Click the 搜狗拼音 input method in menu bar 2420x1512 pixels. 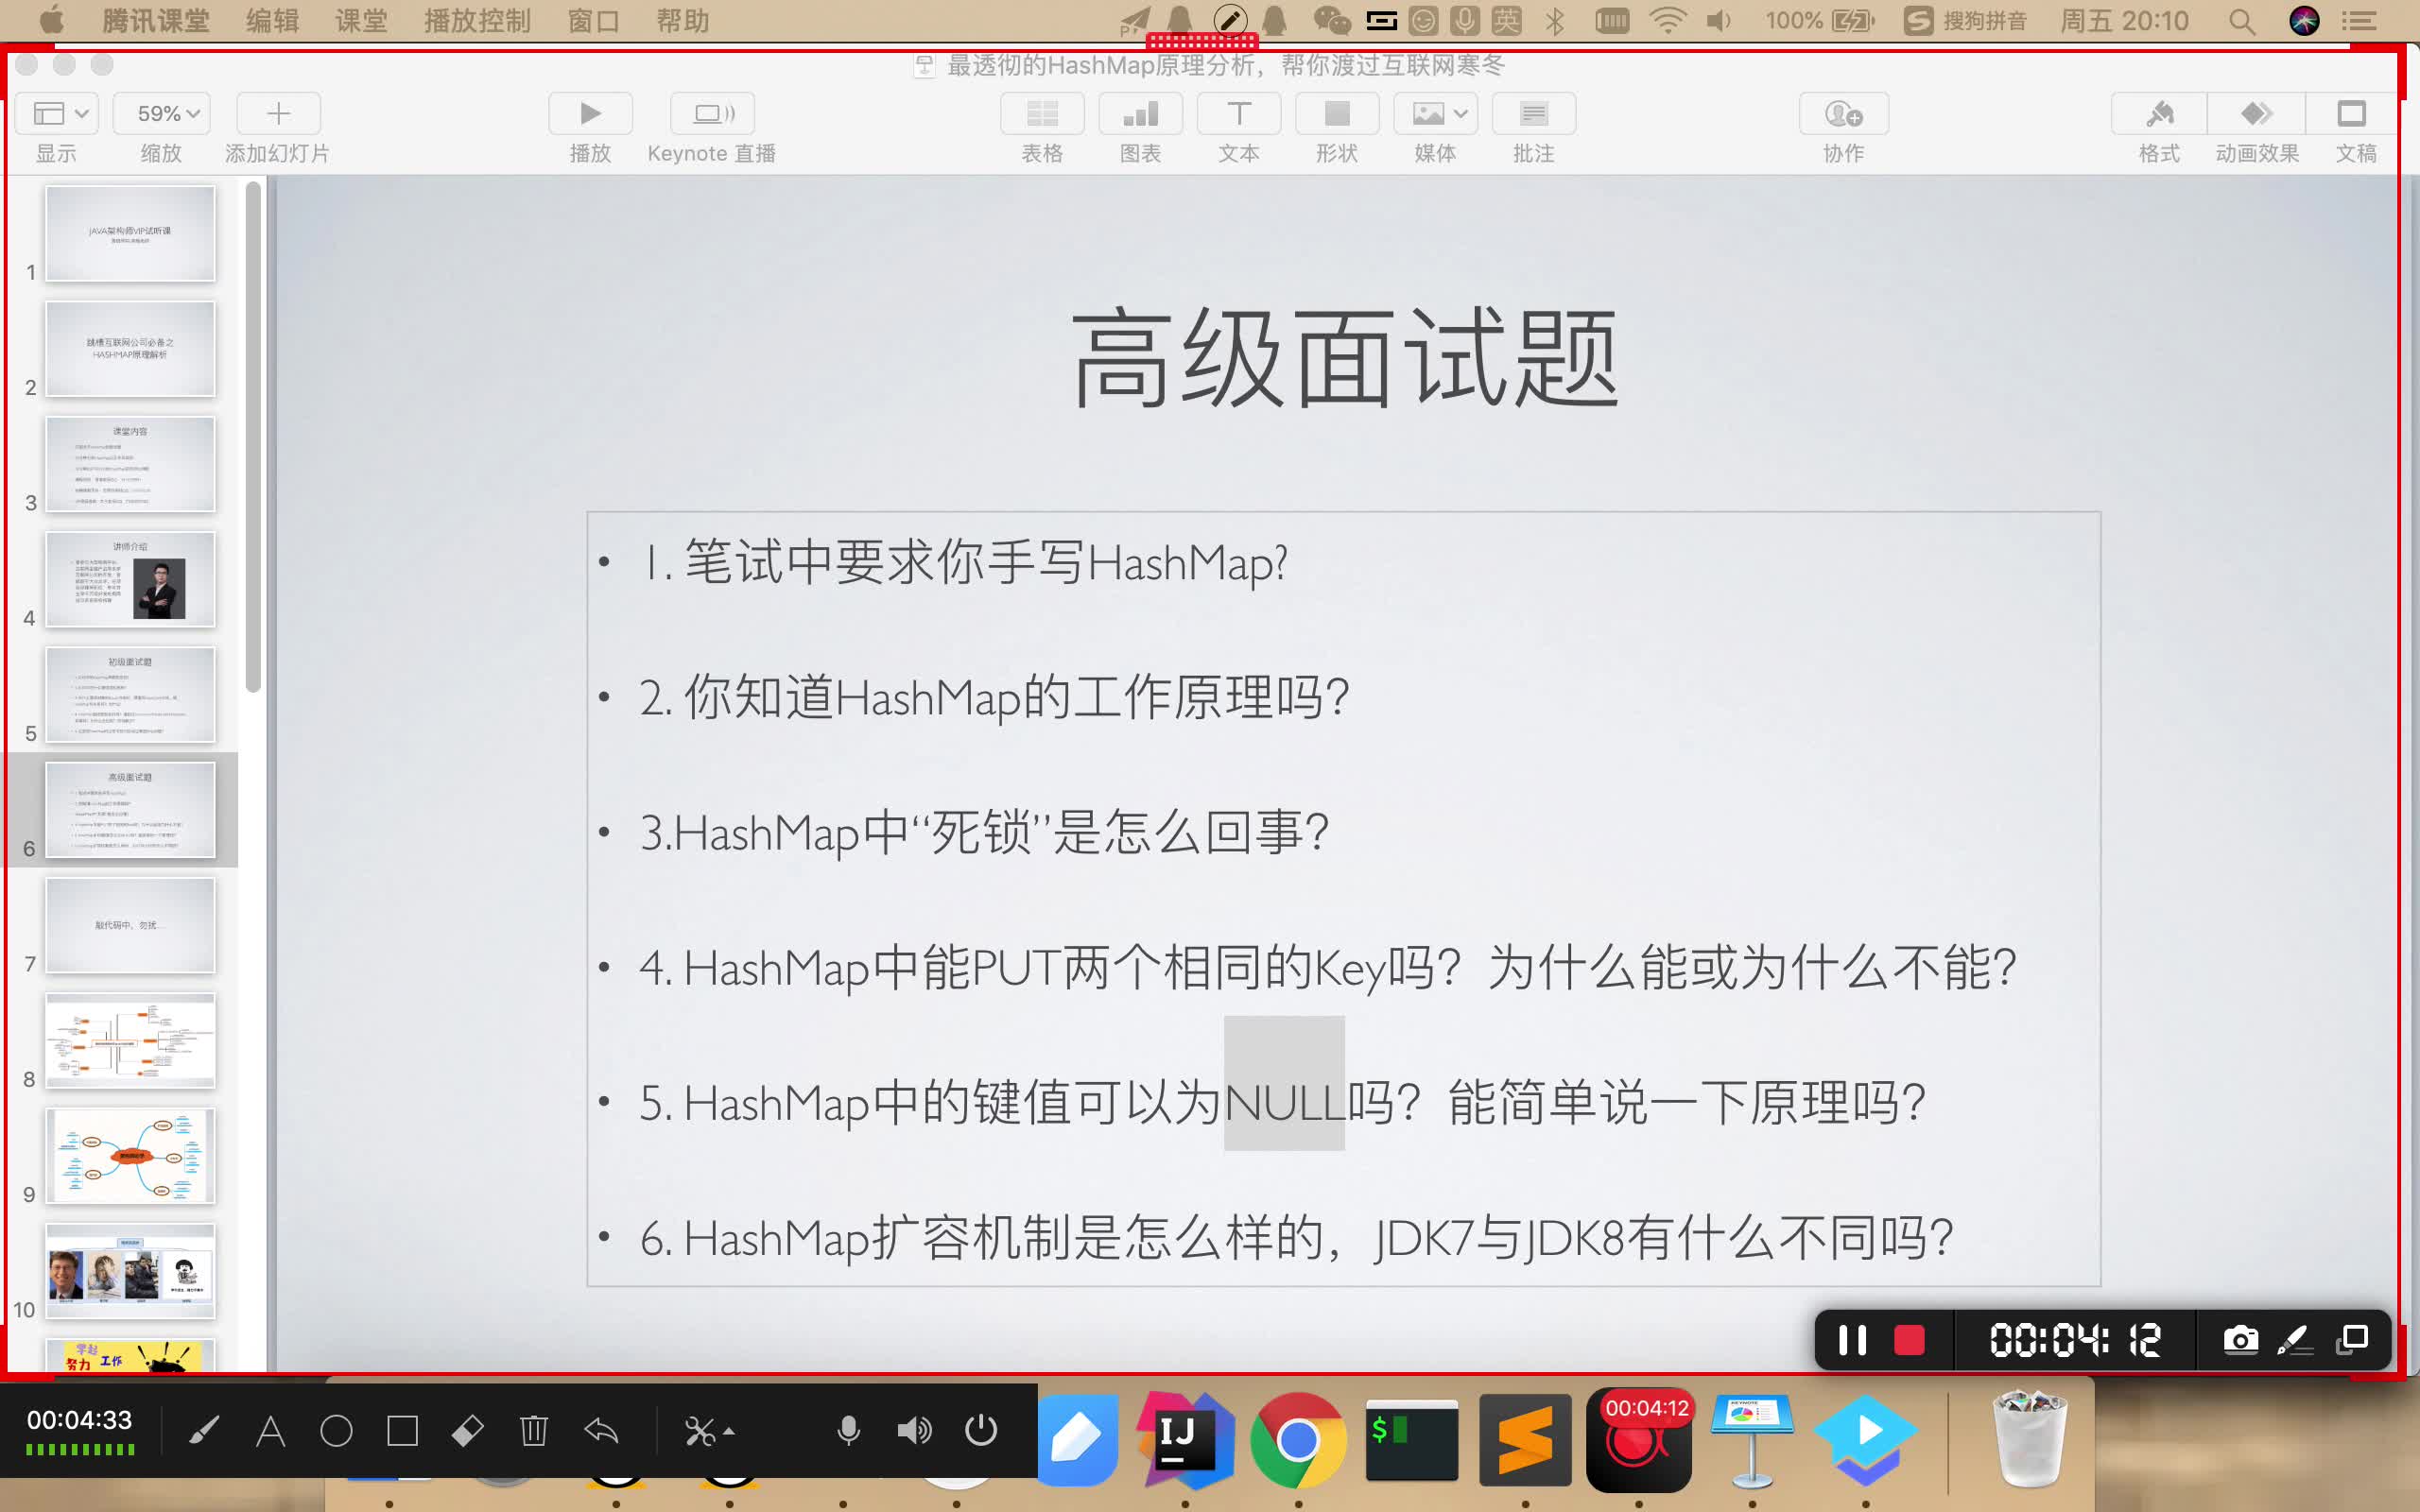coord(1964,21)
